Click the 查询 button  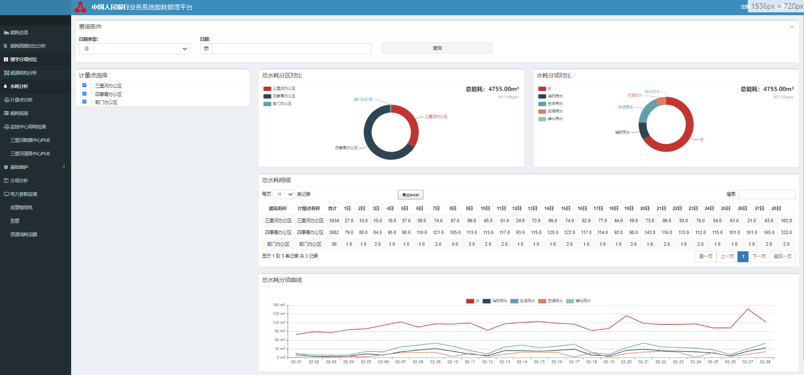437,48
